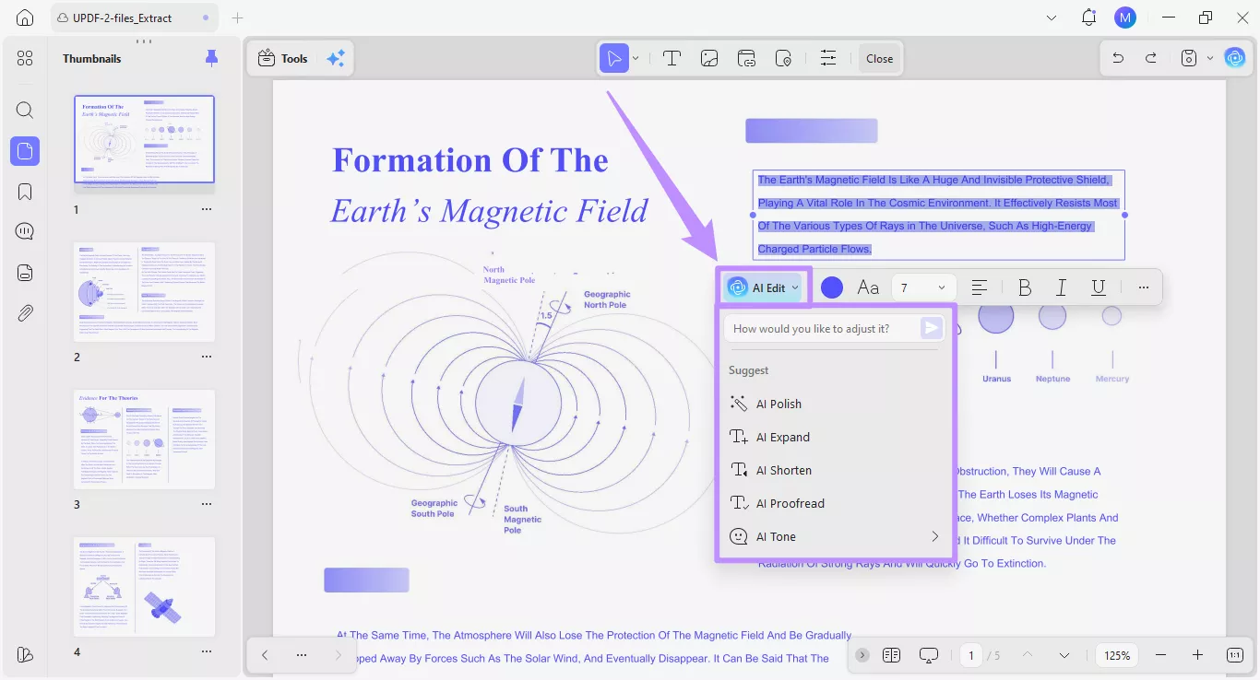Click the undo arrow icon
This screenshot has height=680, width=1260.
pyautogui.click(x=1118, y=58)
